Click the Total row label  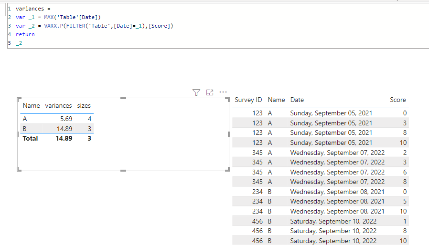[x=30, y=139]
